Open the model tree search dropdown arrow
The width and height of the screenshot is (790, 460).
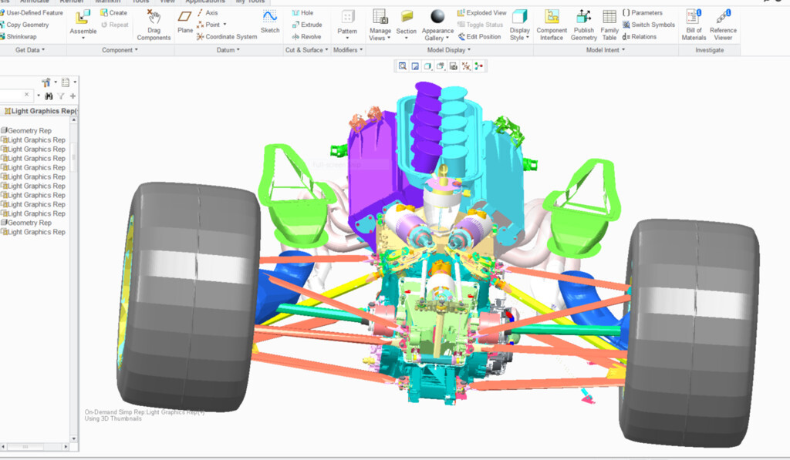(39, 96)
